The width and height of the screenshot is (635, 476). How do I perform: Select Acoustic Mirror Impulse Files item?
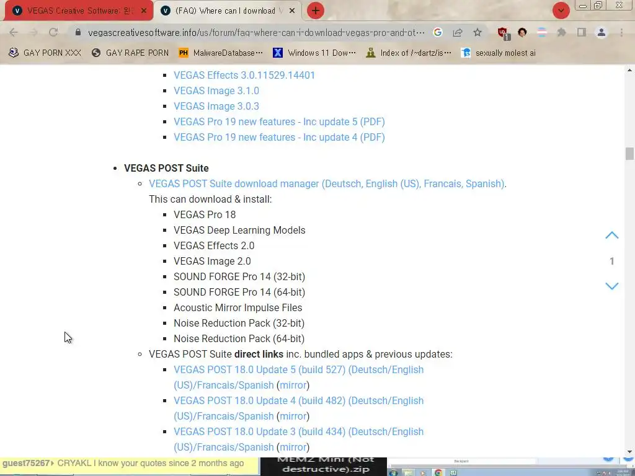pos(238,307)
